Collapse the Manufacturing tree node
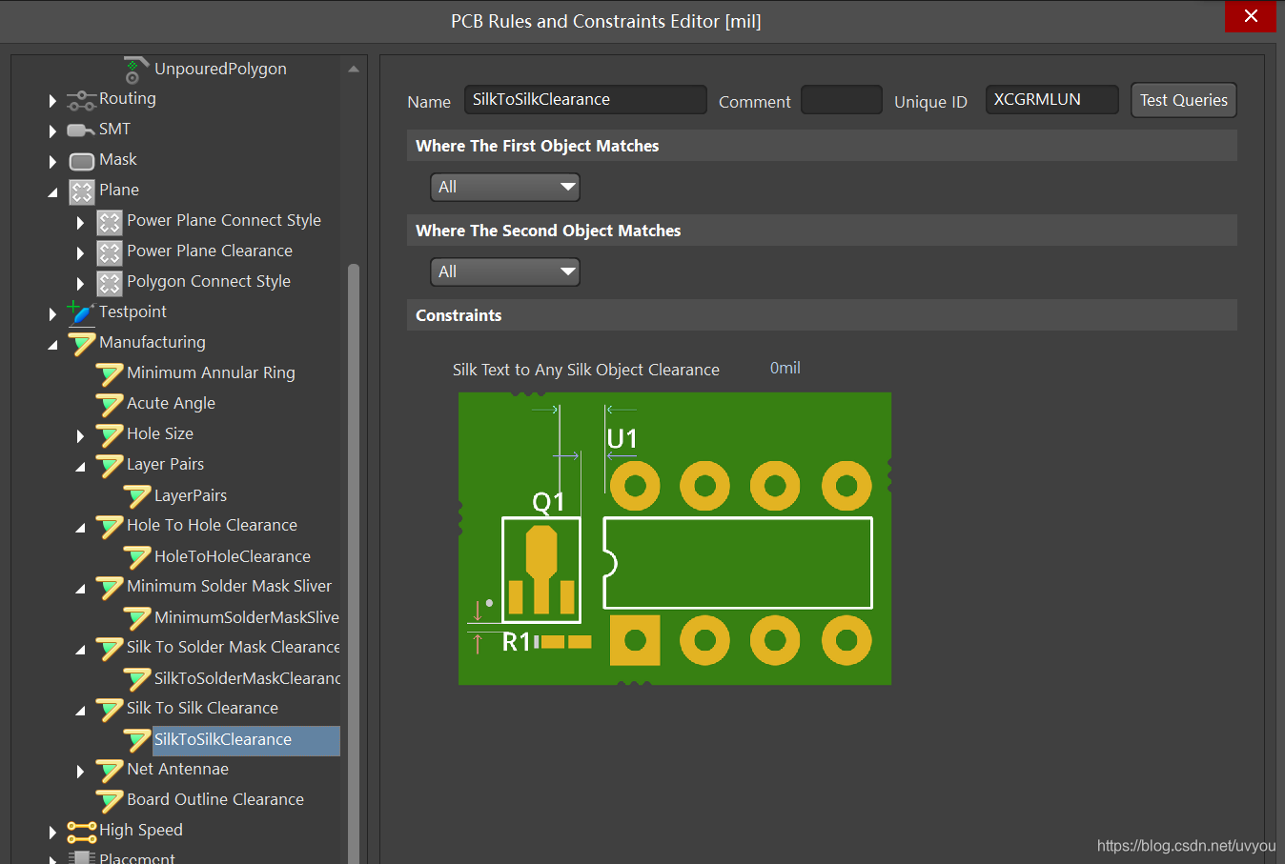This screenshot has height=864, width=1285. click(x=52, y=345)
